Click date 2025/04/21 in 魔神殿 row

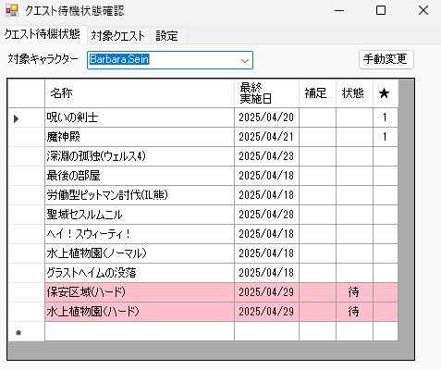click(266, 137)
